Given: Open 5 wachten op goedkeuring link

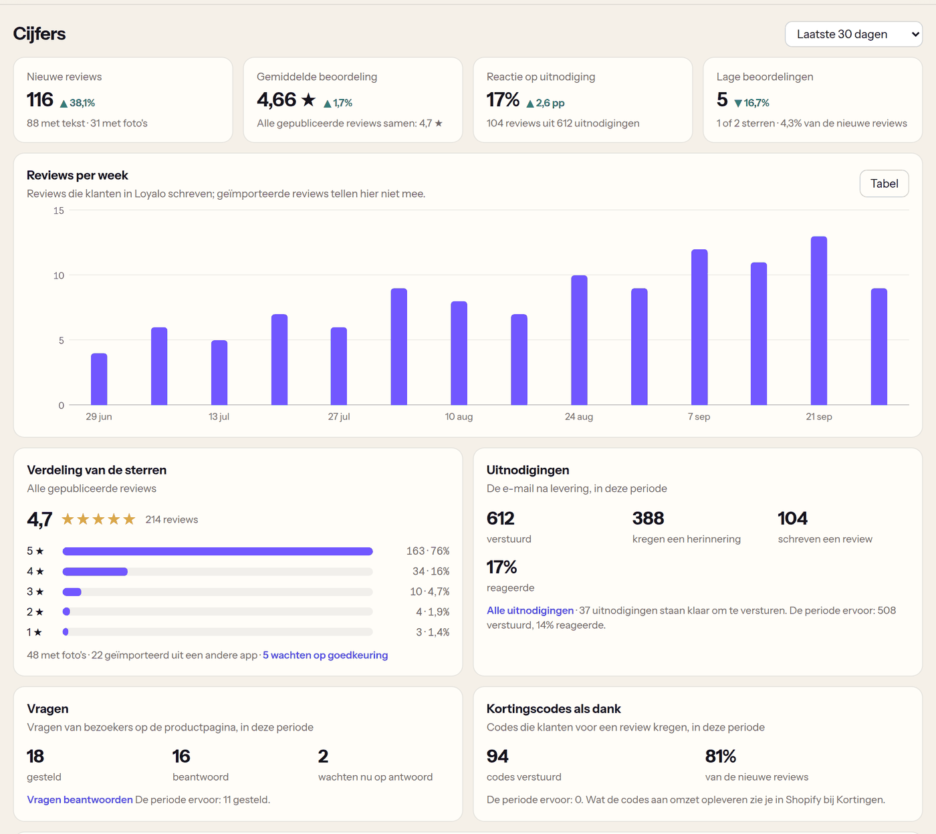Looking at the screenshot, I should (x=325, y=655).
